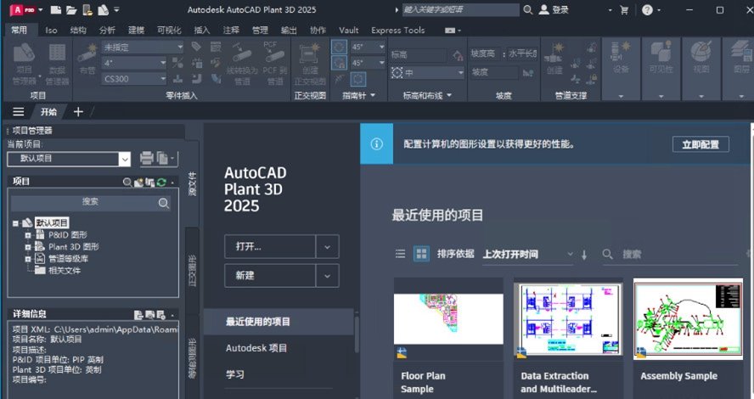Click the keyword search box in title bar
Image resolution: width=754 pixels, height=399 pixels.
(x=460, y=9)
